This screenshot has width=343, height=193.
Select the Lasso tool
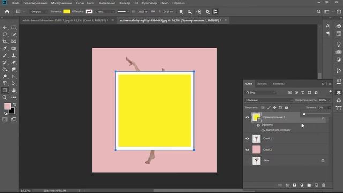pyautogui.click(x=5, y=34)
